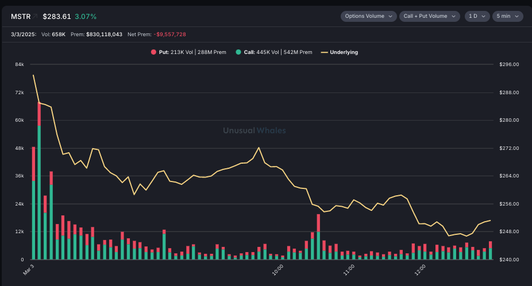This screenshot has height=286, width=532.
Task: Toggle the Underlying price line legend label
Action: (x=344, y=52)
